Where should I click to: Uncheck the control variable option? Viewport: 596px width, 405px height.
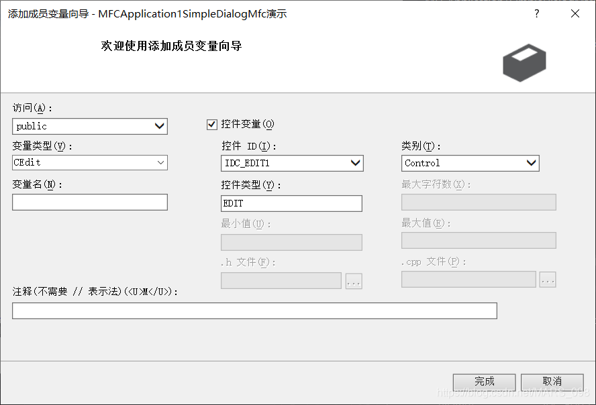(x=211, y=124)
